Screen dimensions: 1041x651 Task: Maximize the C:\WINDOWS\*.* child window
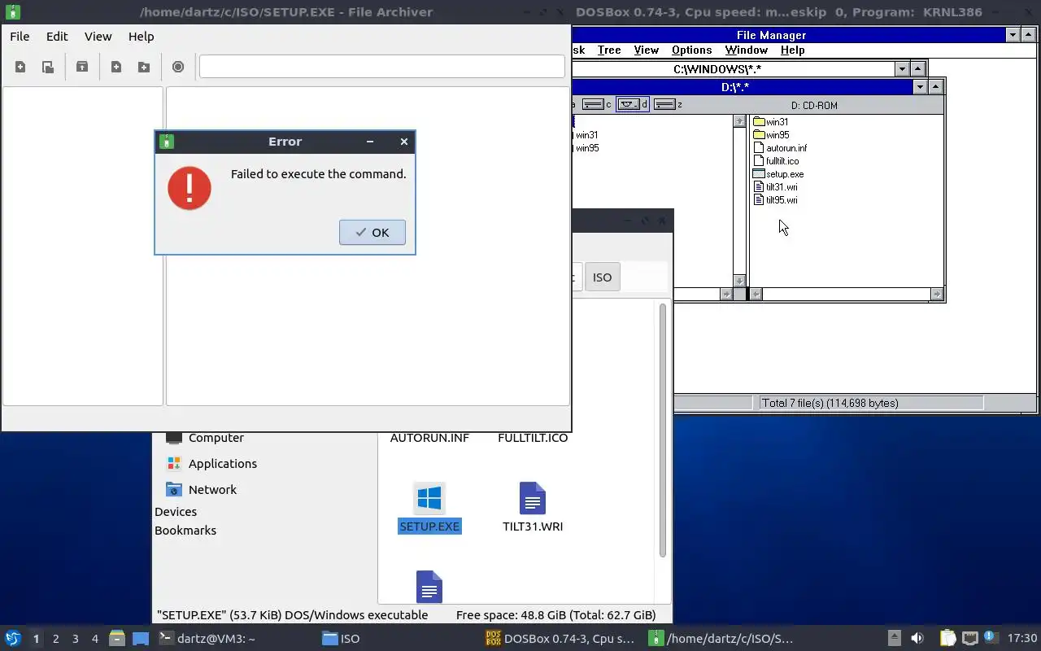coord(917,69)
